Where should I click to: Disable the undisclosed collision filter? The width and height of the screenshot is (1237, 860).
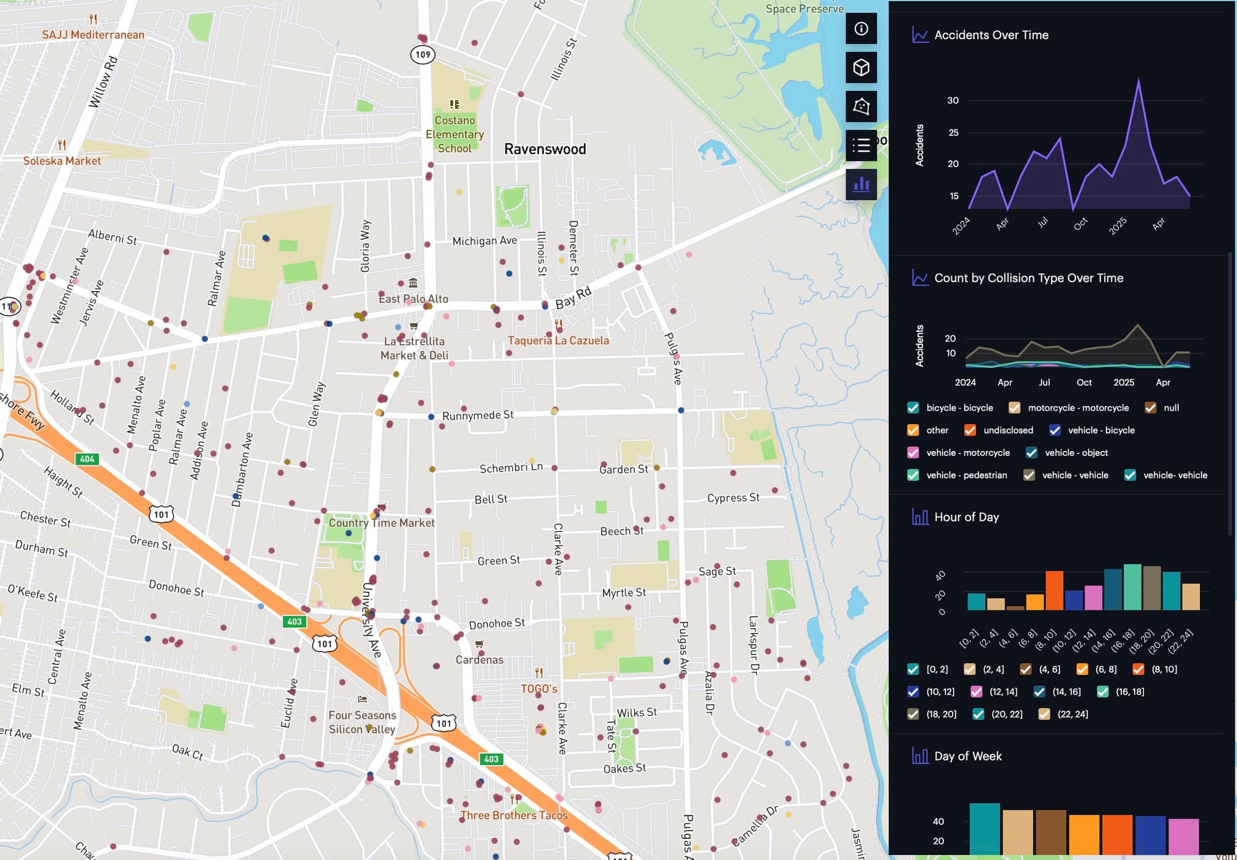[969, 430]
